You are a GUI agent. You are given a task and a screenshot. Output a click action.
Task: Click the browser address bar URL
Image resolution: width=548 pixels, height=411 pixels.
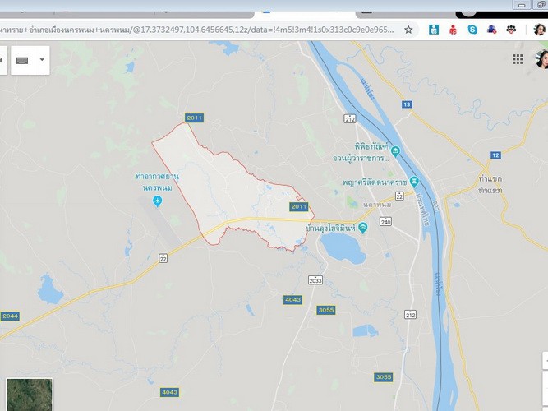pos(197,30)
